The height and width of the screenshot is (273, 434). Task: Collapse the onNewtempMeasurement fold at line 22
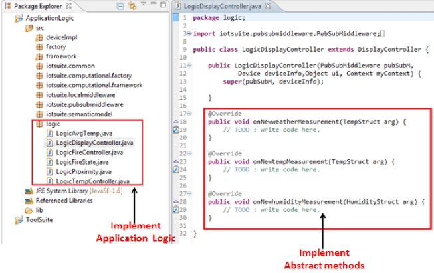coord(190,153)
